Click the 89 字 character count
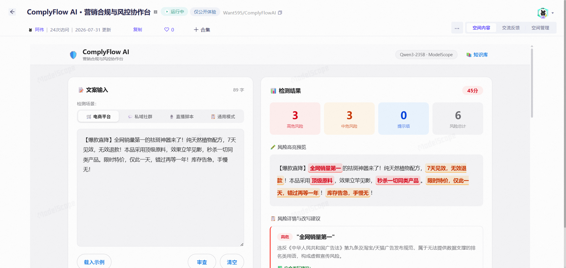566x268 pixels. [238, 90]
